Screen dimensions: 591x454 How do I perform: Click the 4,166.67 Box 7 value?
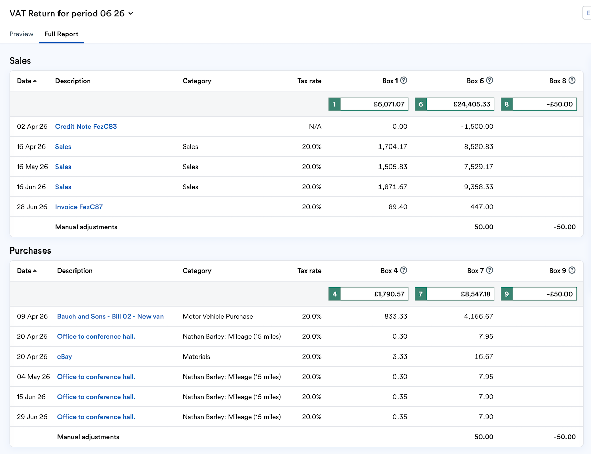pyautogui.click(x=478, y=316)
